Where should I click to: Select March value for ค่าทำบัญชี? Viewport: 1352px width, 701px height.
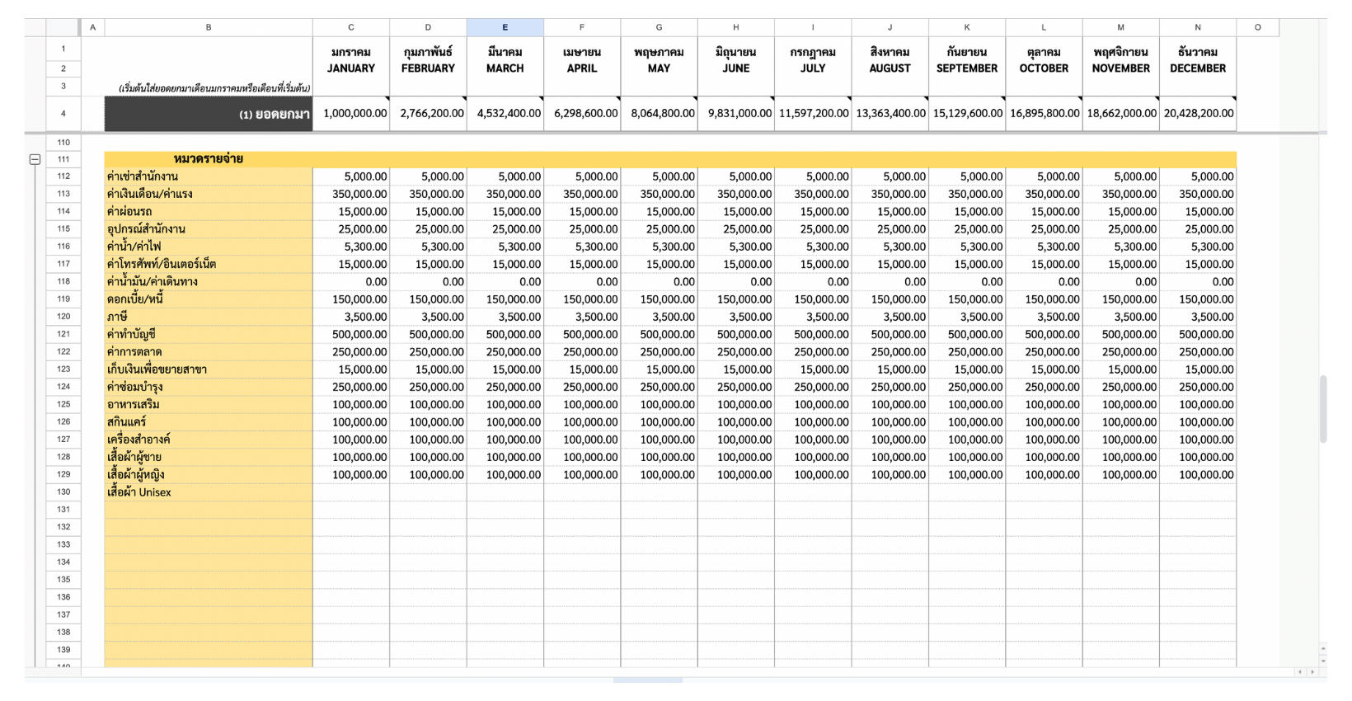tap(505, 334)
